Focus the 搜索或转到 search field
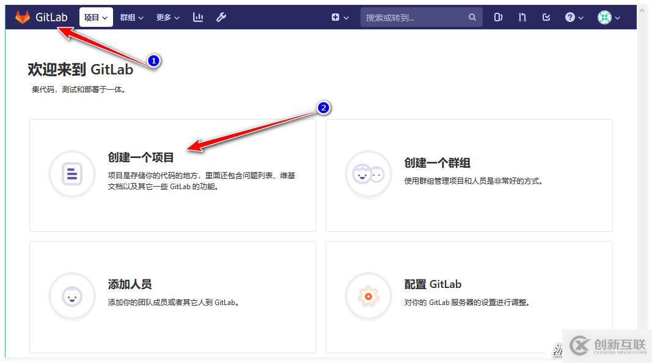The height and width of the screenshot is (363, 652). click(x=421, y=18)
